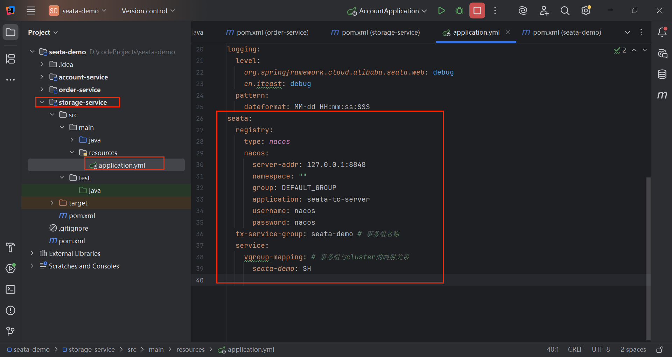This screenshot has height=357, width=672.
Task: Open Search Everywhere magnifier
Action: coord(565,10)
